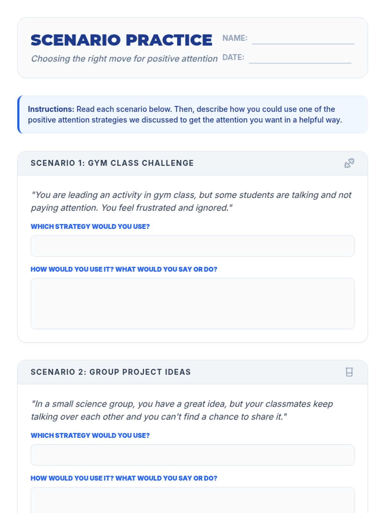Select 'Scenario 2: Group Project Ideas' heading
Image resolution: width=385 pixels, height=513 pixels.
click(111, 372)
